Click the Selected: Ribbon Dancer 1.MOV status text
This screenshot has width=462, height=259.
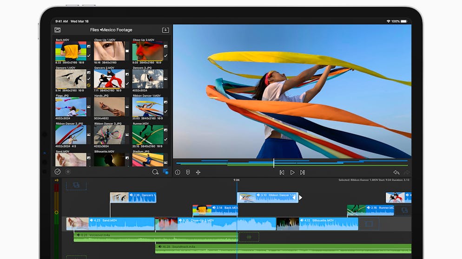374,180
